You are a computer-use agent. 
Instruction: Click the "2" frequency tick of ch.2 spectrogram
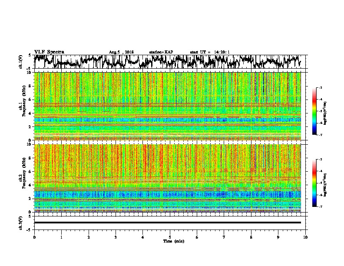[x=30, y=199]
